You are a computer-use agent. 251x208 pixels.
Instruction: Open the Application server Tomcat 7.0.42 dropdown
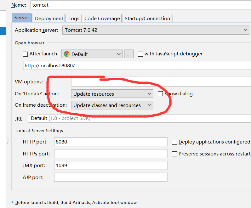click(x=156, y=30)
